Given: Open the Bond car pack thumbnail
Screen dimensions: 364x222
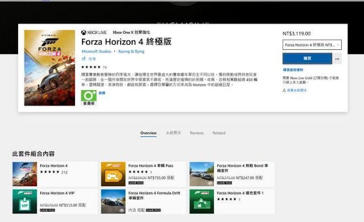Looking at the screenshot, I should coord(201,174).
